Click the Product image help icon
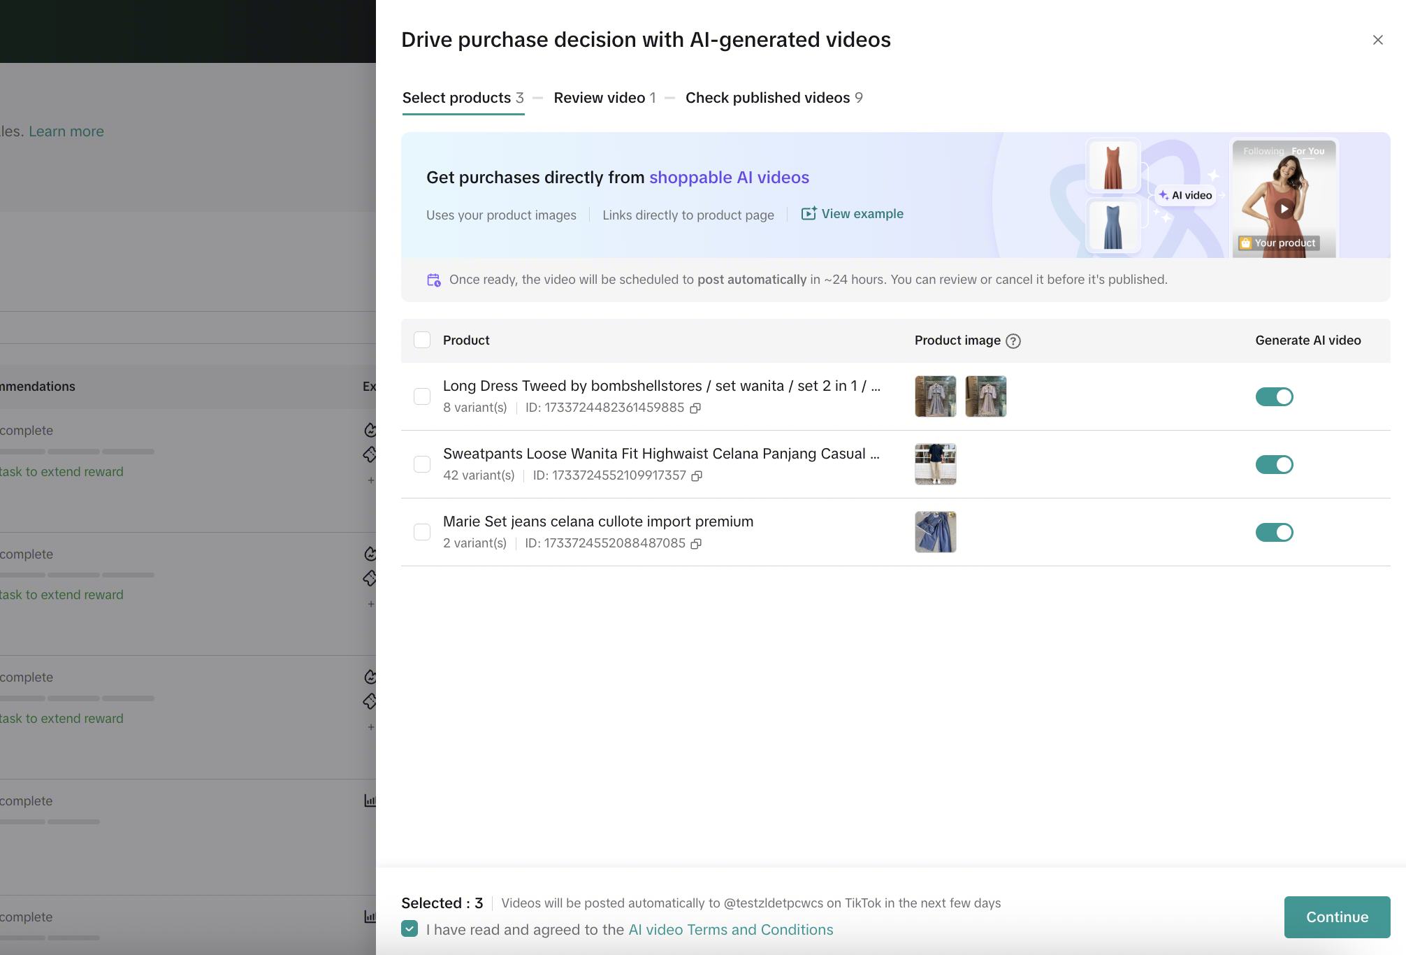Viewport: 1406px width, 955px height. 1013,341
